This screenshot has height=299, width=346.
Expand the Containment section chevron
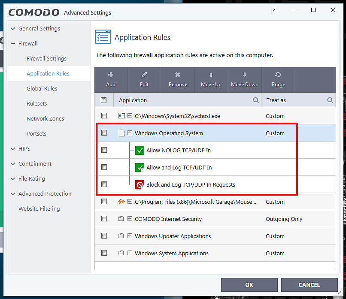(x=13, y=164)
